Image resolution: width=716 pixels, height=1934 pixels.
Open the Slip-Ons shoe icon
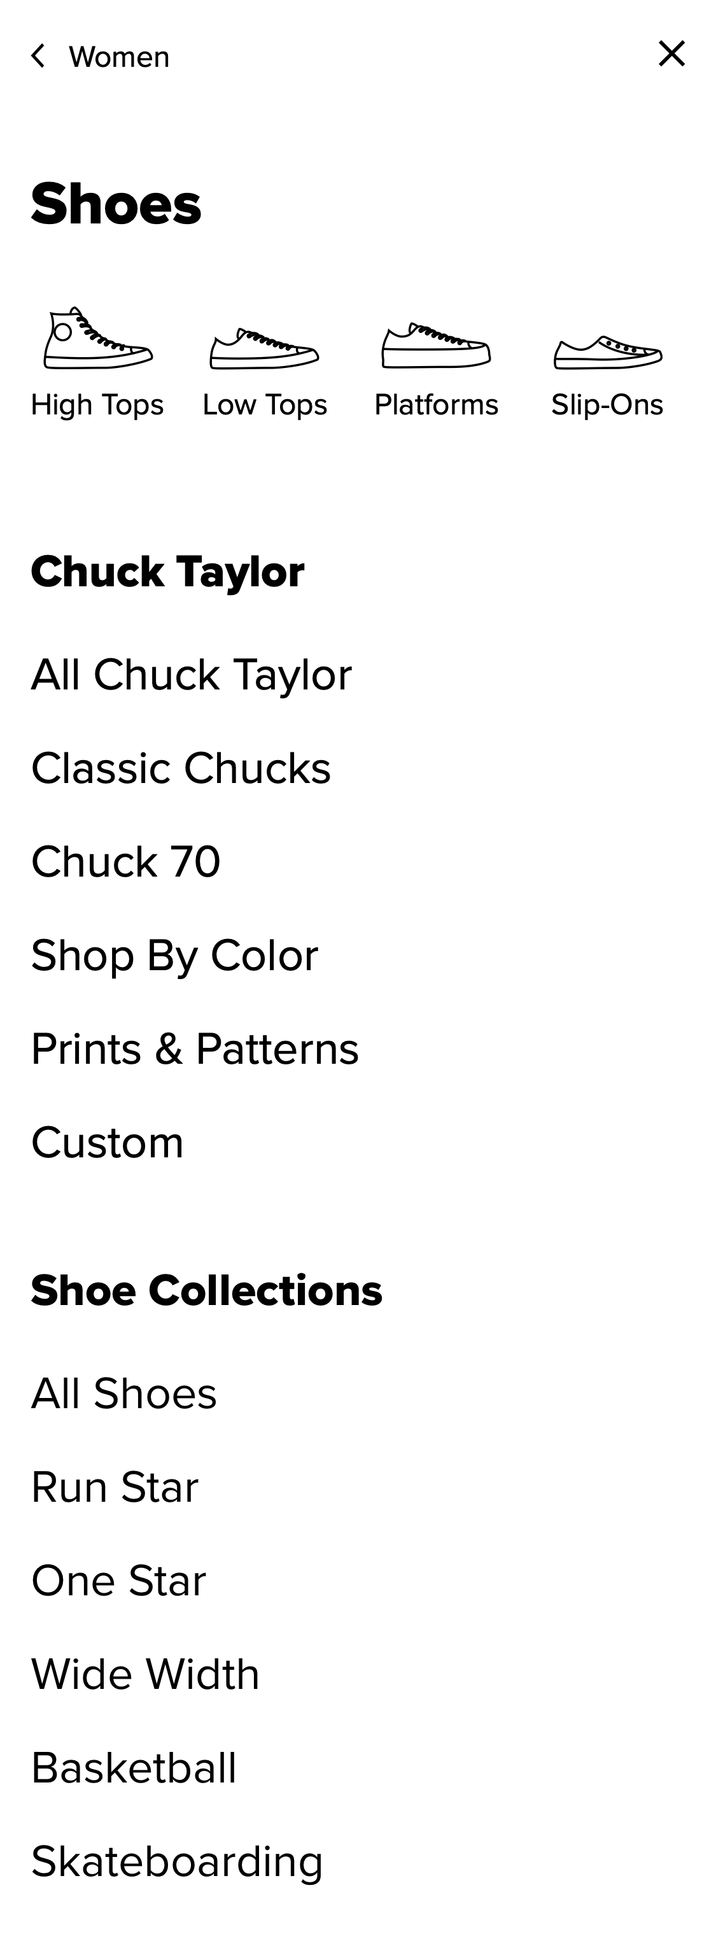click(607, 352)
